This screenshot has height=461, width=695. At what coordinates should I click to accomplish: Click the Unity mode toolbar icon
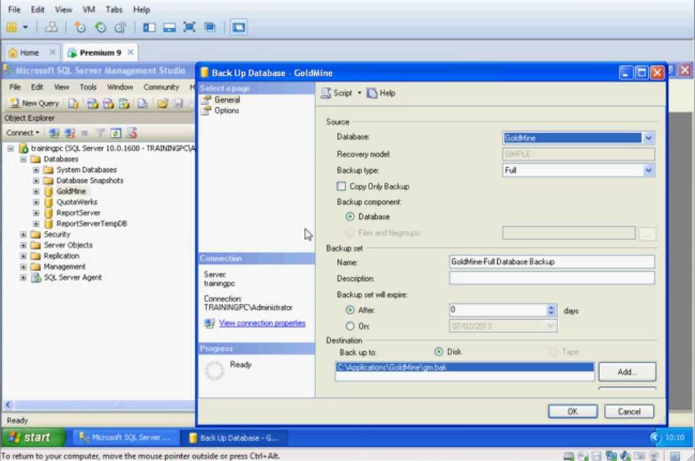(x=209, y=28)
